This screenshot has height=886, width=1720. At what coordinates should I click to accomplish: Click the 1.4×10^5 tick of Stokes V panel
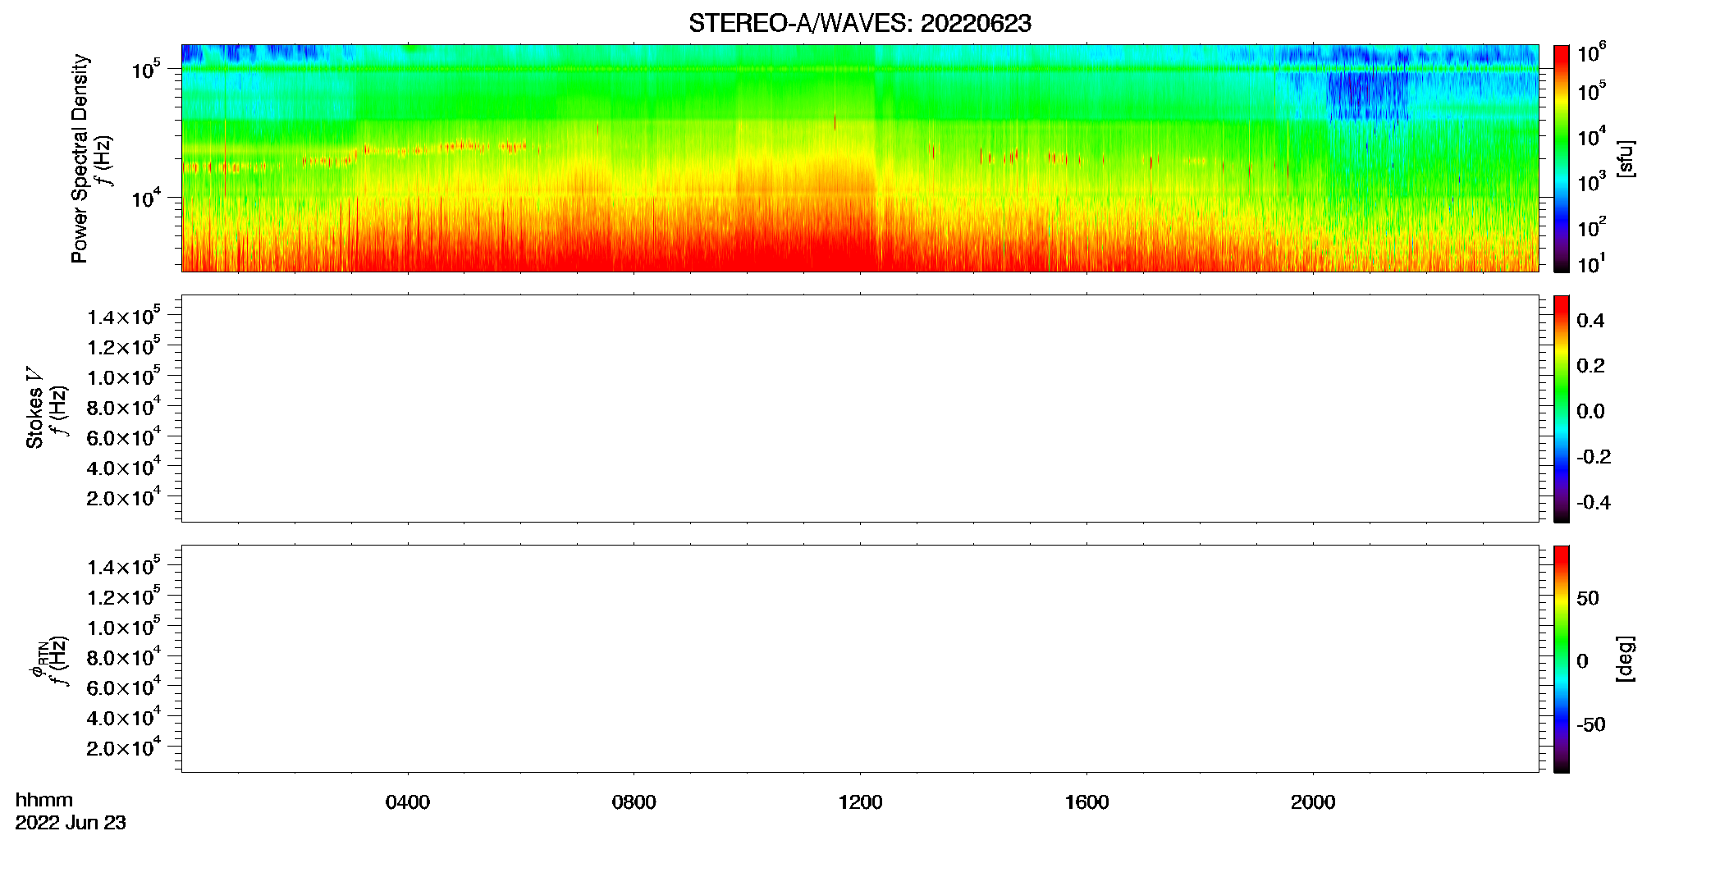(123, 316)
